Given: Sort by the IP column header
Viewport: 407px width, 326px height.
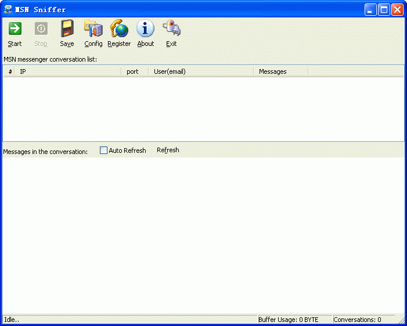Looking at the screenshot, I should [x=68, y=71].
